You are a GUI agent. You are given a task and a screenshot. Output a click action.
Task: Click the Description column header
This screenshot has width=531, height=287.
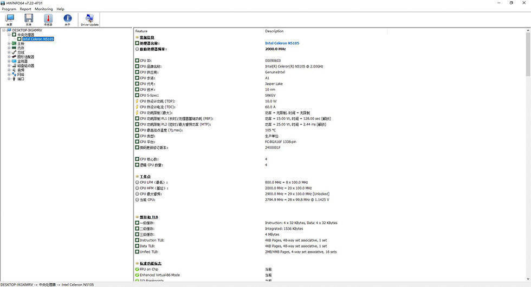(x=326, y=31)
